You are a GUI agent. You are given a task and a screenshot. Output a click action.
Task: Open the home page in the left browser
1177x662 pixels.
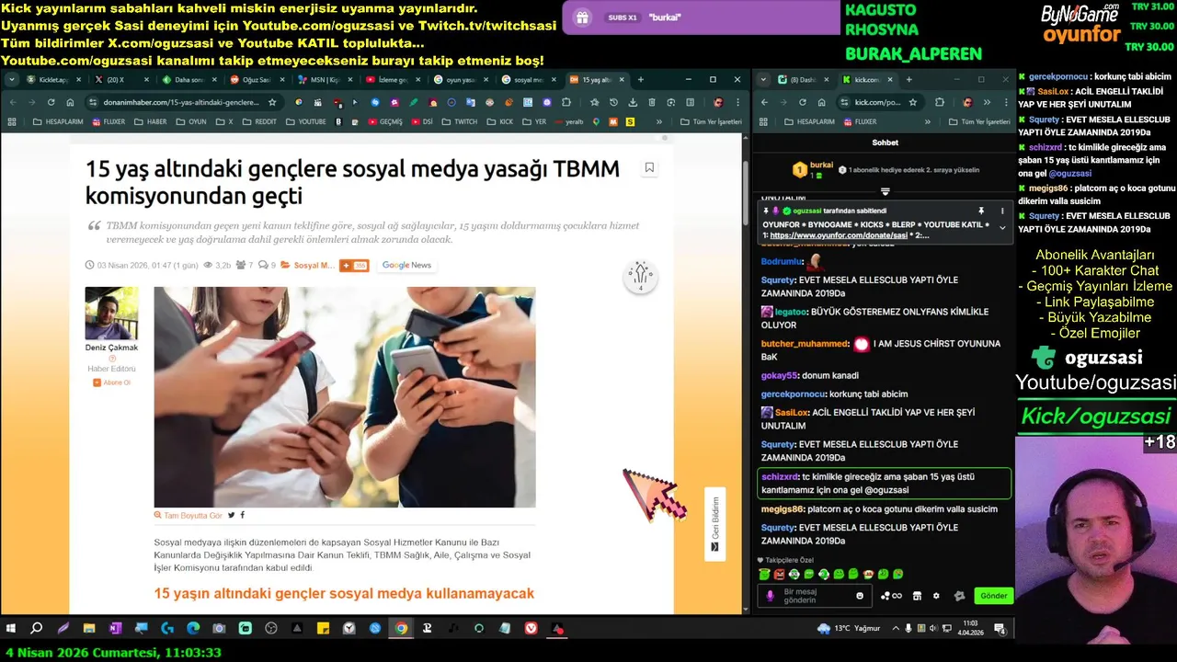(71, 102)
